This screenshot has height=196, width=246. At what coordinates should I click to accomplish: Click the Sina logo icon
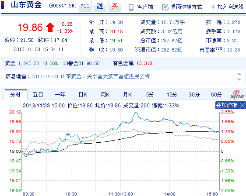click(237, 95)
